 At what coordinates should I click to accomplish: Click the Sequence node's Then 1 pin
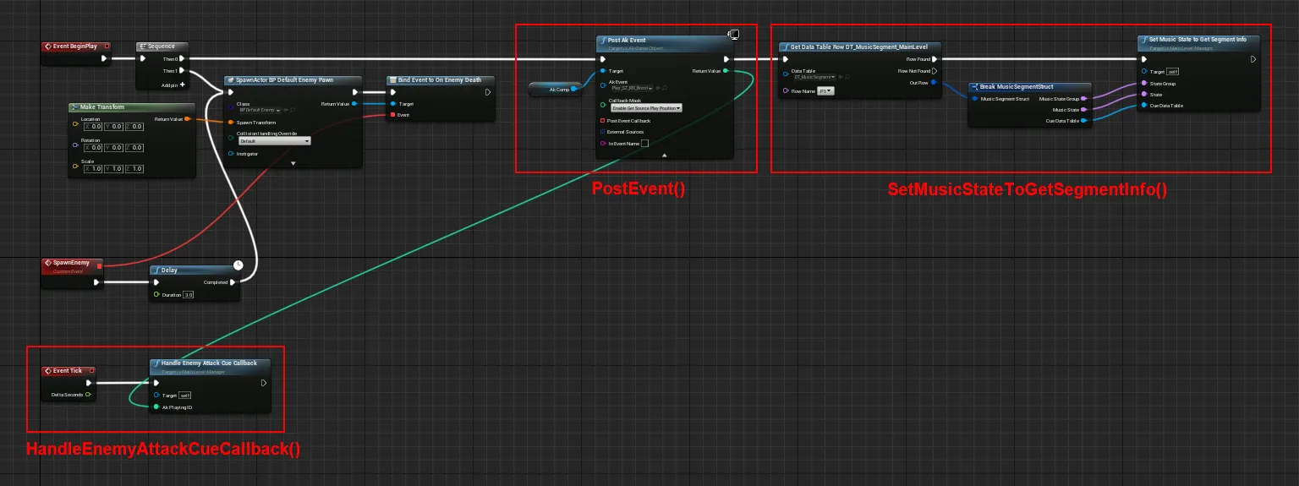coord(182,71)
